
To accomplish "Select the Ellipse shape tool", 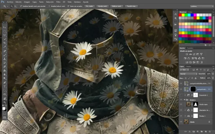I will (4, 94).
